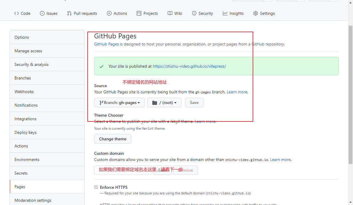
Task: View the Insights tab
Action: tap(233, 13)
